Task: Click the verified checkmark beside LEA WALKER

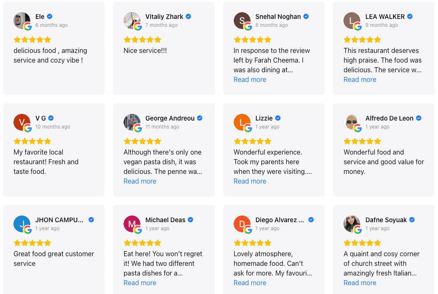Action: click(409, 16)
